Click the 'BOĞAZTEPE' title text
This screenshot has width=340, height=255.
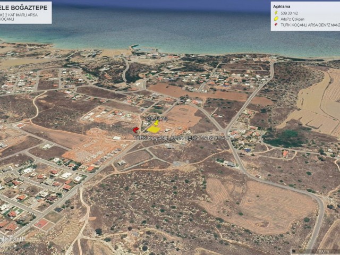point(29,8)
